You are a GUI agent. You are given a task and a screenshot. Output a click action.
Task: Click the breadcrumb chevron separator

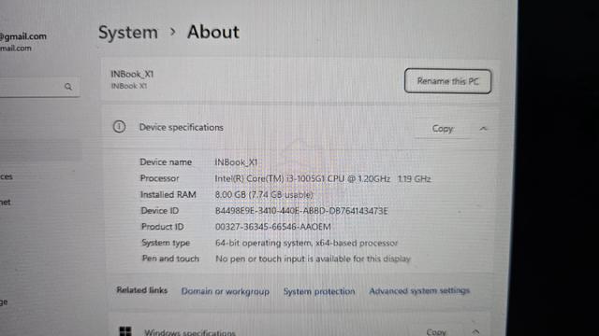172,32
